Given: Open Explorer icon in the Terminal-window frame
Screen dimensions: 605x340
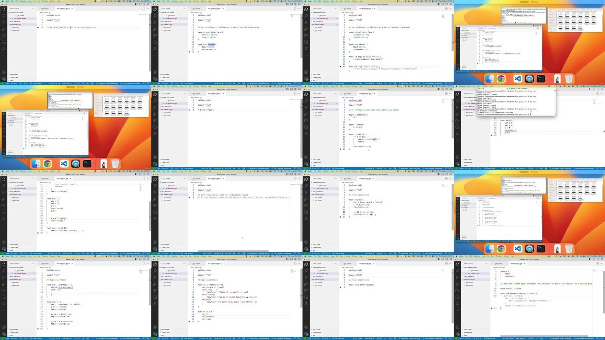Looking at the screenshot, I should pos(457,94).
